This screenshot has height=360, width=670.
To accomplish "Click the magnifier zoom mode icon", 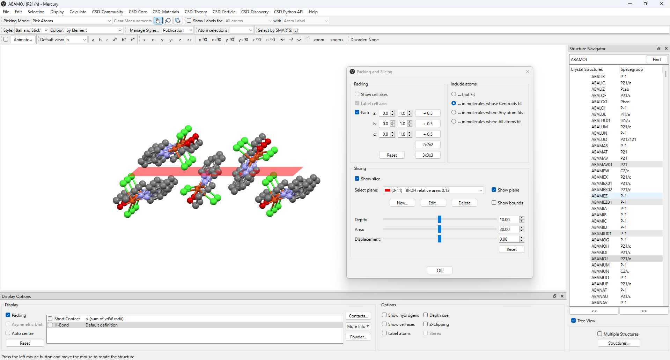I will (168, 21).
